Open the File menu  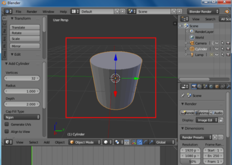click(18, 12)
